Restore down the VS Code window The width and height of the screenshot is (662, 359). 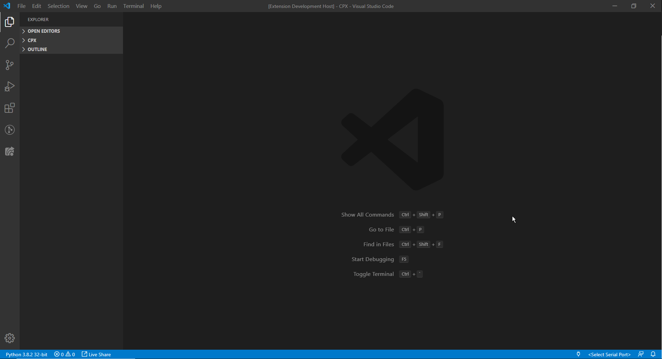(x=633, y=6)
